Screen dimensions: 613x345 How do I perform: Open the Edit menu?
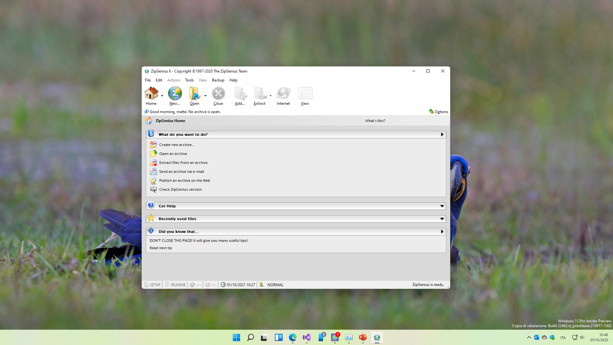tap(159, 80)
